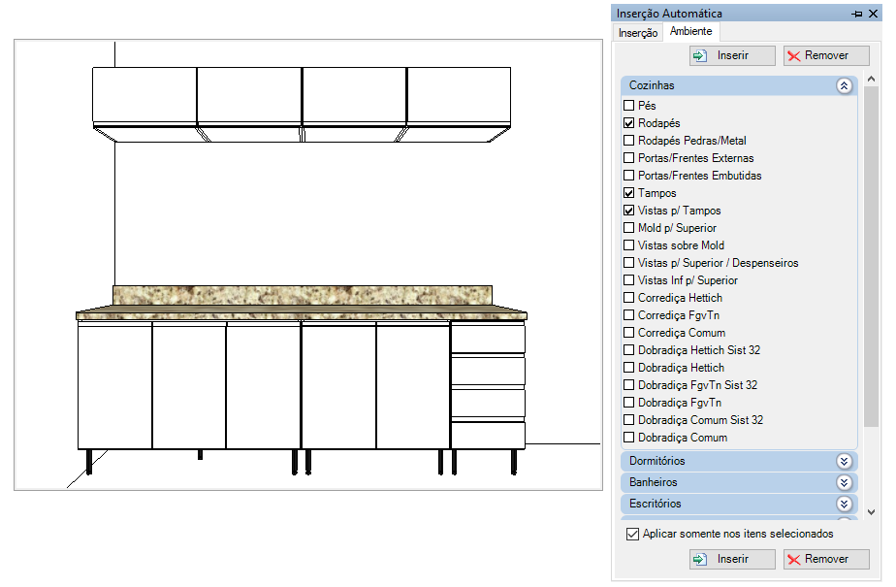Check Portas/Frentes Embutidas option
The image size is (896, 587).
click(629, 175)
